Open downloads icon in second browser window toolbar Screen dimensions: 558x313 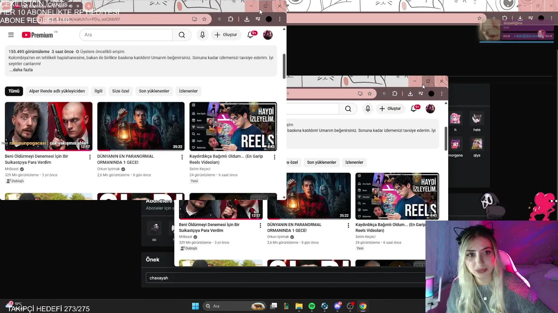tap(410, 93)
